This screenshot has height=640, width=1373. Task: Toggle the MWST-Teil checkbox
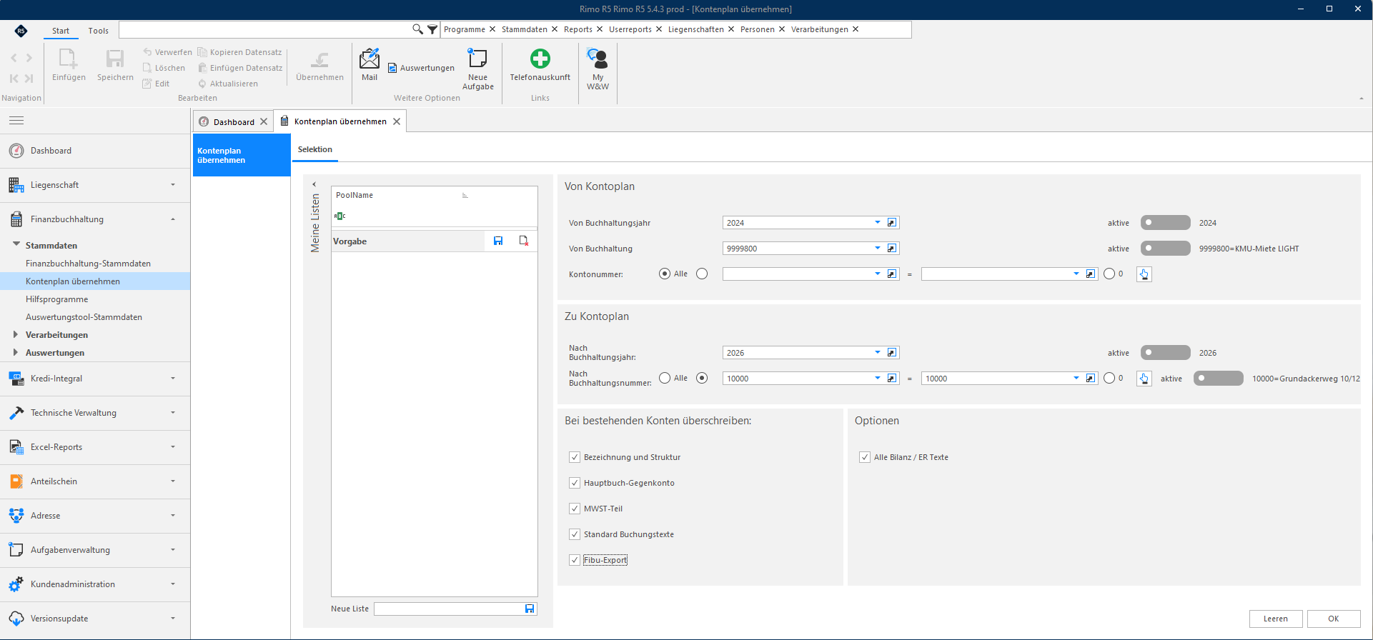pos(575,509)
